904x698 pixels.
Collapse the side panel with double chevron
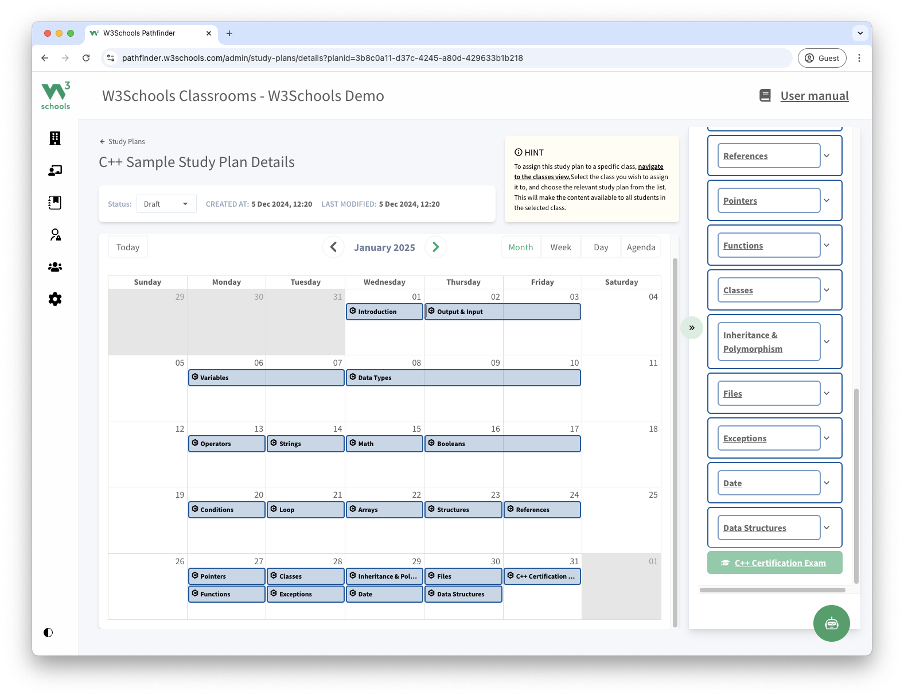click(x=692, y=328)
